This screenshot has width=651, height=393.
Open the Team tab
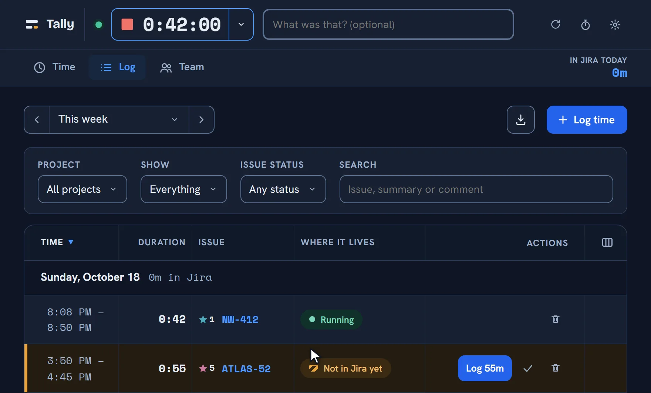(182, 67)
